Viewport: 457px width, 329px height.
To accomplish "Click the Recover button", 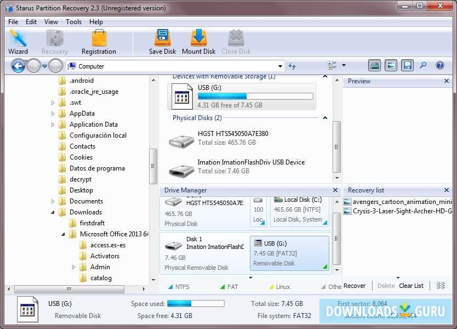I will pyautogui.click(x=355, y=286).
